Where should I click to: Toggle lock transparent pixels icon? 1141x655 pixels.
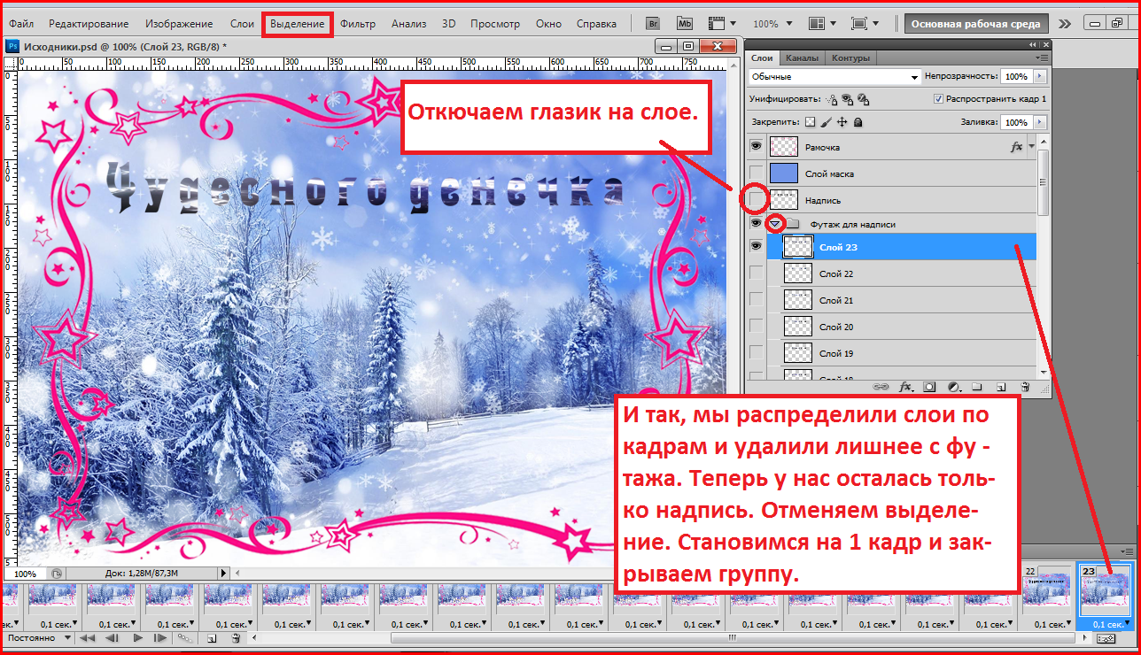[x=810, y=122]
